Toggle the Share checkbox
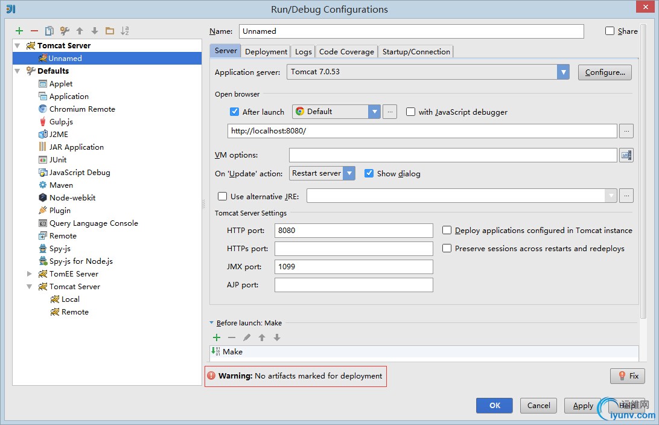 coord(610,31)
